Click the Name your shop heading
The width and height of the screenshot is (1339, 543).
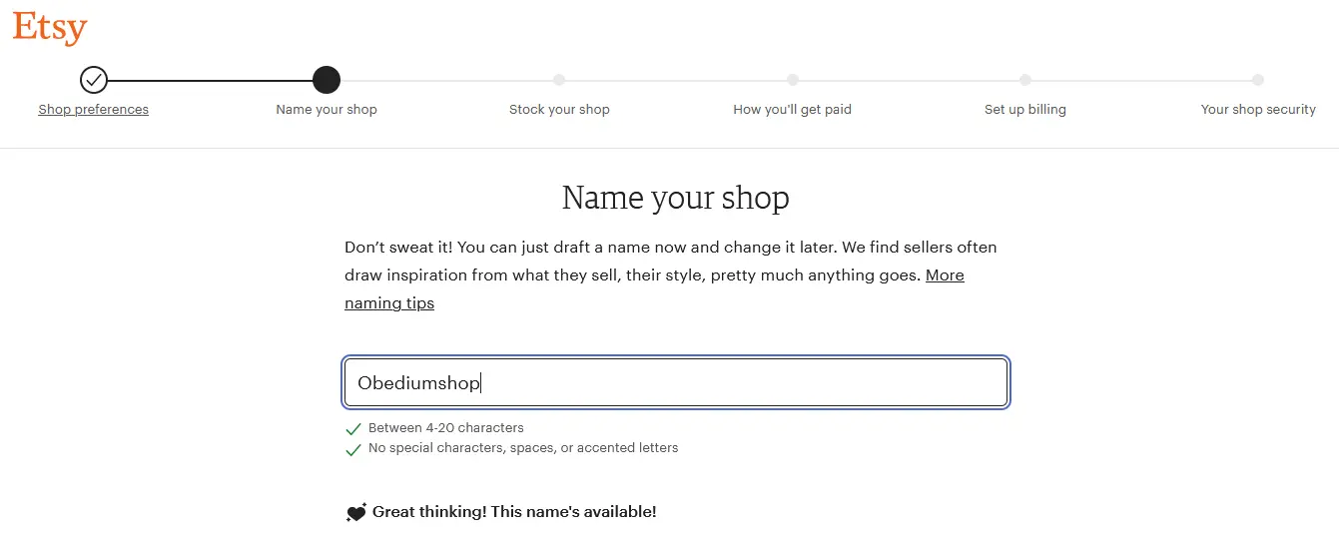click(676, 198)
